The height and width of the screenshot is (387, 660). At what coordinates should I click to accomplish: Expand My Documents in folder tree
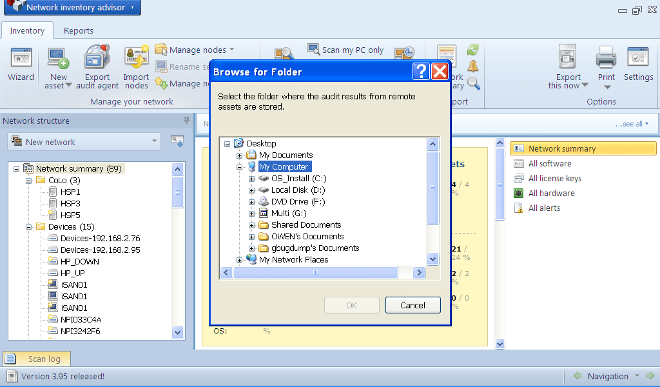point(240,156)
